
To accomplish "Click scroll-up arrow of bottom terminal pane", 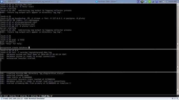I will click(178, 73).
